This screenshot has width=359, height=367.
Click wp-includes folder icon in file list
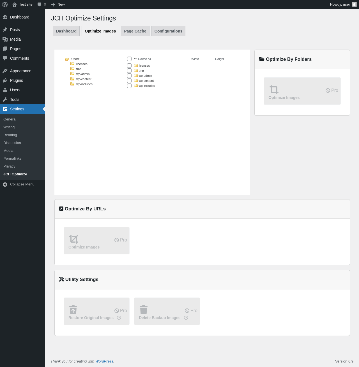click(x=136, y=86)
